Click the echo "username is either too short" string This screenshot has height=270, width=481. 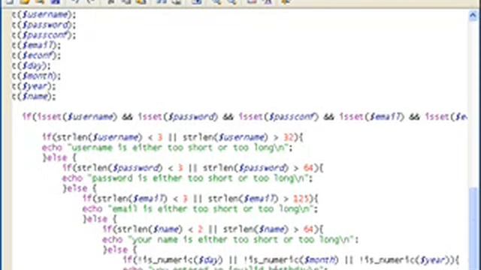click(x=180, y=148)
